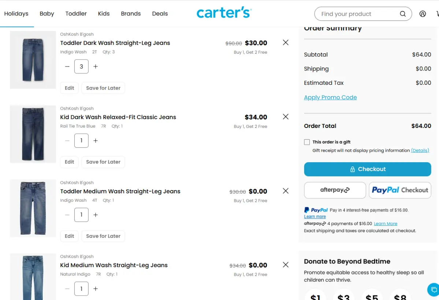Open the search magnifier icon
This screenshot has width=439, height=300.
point(402,14)
